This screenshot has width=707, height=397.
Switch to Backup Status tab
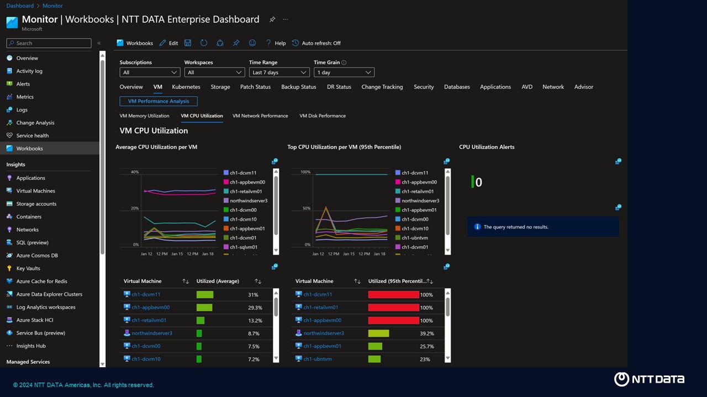tap(299, 87)
